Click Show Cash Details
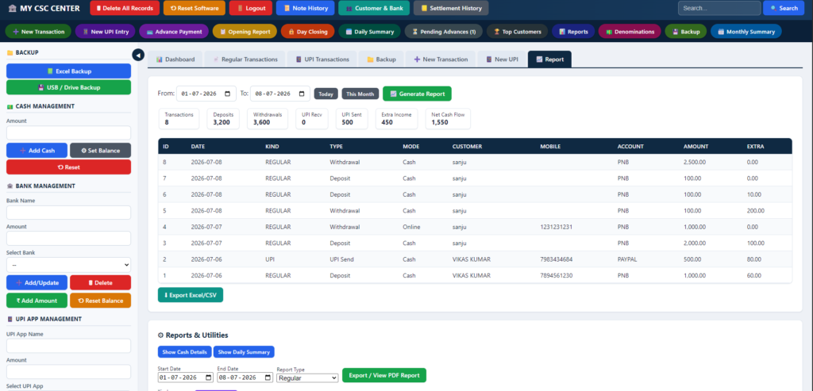 [184, 352]
